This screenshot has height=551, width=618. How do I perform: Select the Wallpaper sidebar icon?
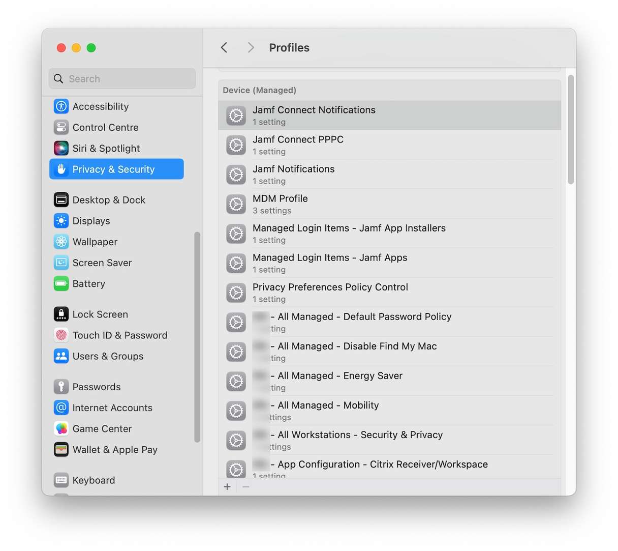pos(61,242)
